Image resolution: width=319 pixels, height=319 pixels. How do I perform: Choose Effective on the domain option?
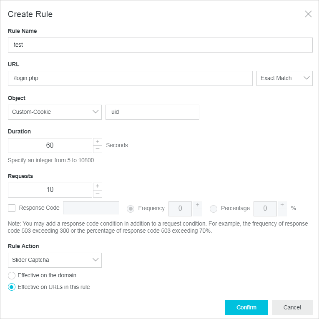tap(12, 276)
